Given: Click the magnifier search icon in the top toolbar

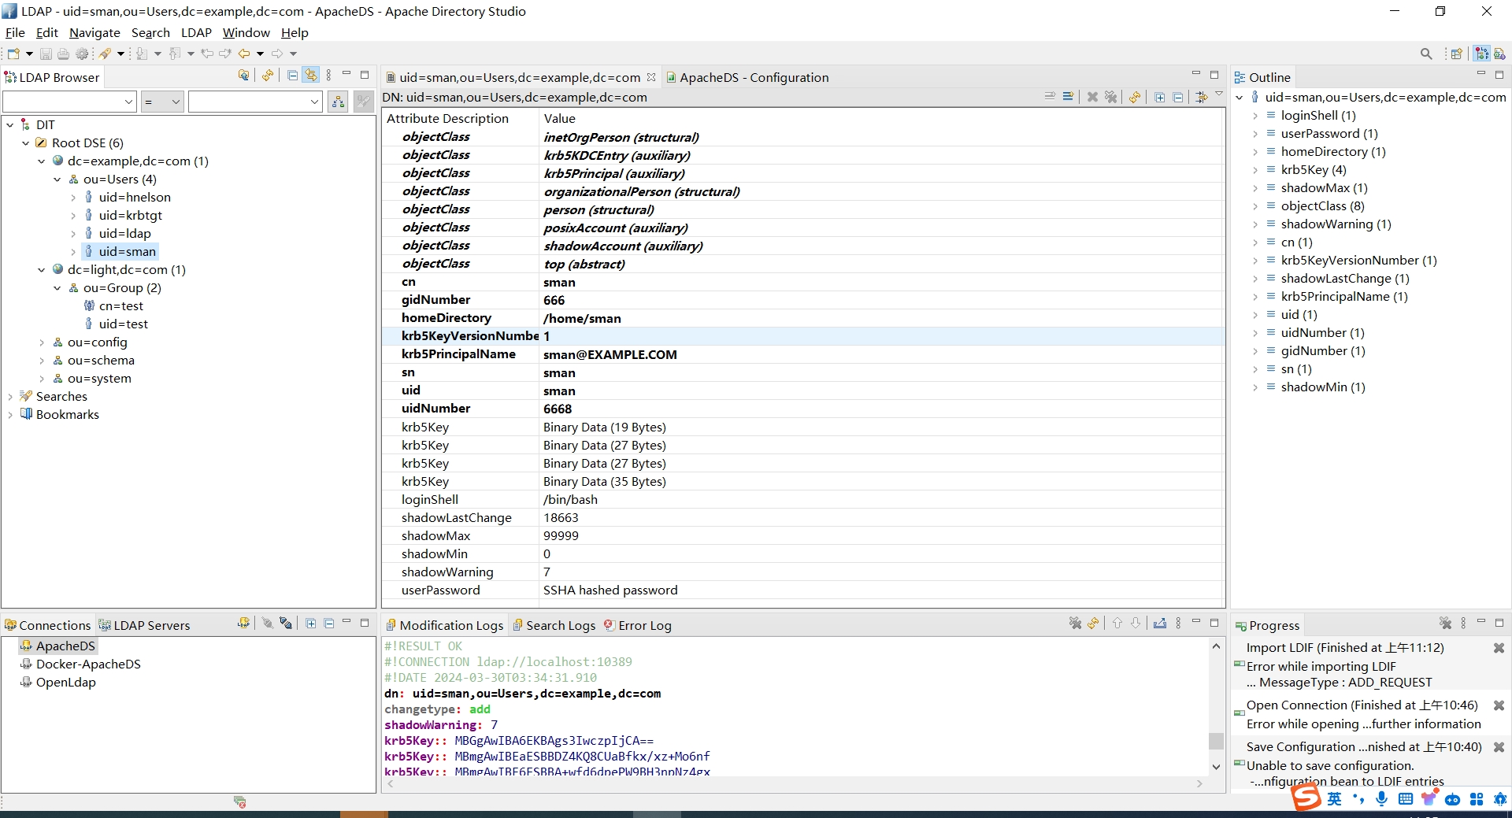Looking at the screenshot, I should pos(1426,54).
